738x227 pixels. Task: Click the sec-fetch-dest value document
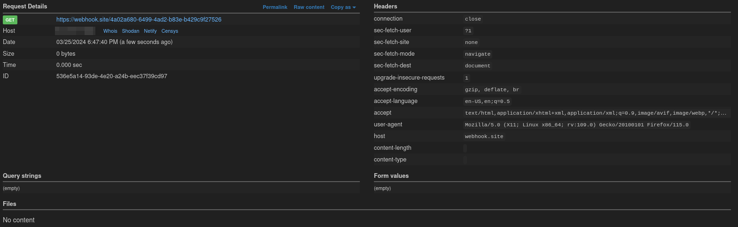477,66
